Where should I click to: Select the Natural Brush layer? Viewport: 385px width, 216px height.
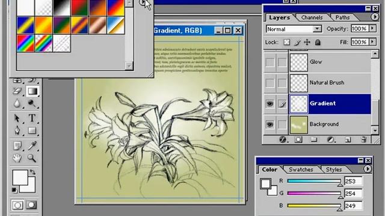click(x=330, y=83)
